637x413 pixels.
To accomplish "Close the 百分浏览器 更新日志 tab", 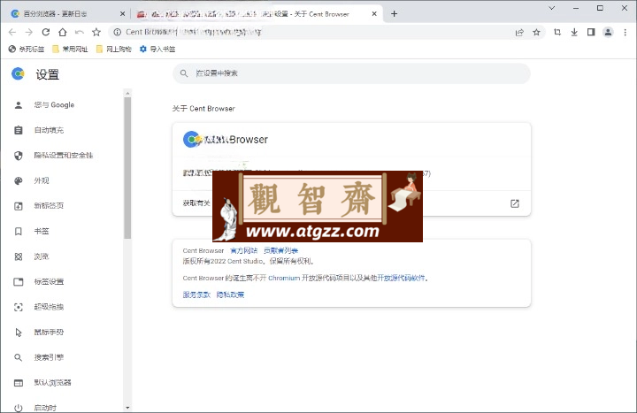I will tap(122, 14).
